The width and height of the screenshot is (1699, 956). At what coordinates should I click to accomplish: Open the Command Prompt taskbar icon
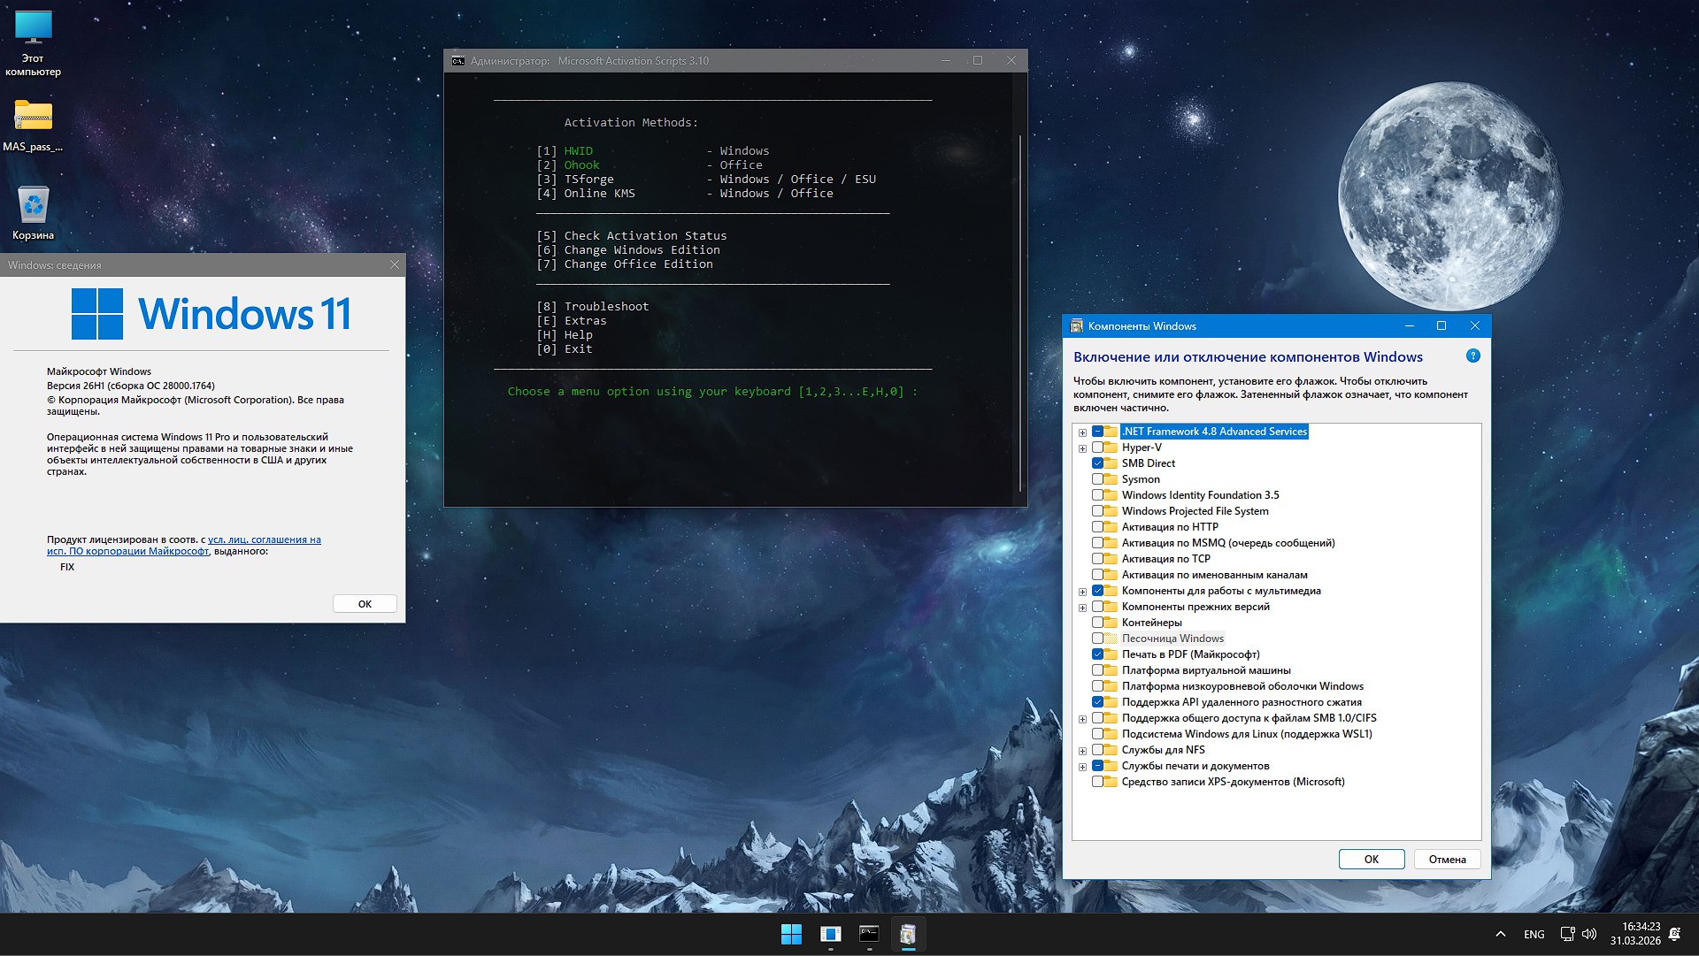pos(869,934)
